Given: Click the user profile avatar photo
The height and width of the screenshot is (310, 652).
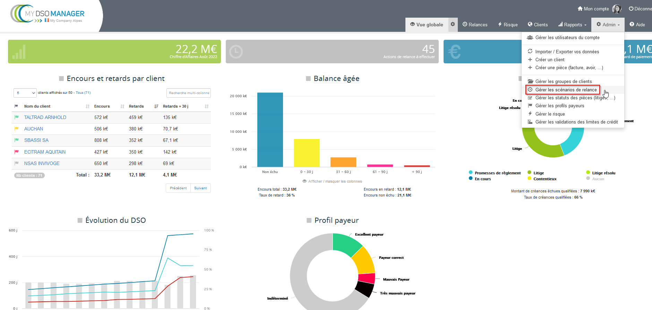Looking at the screenshot, I should tap(617, 9).
